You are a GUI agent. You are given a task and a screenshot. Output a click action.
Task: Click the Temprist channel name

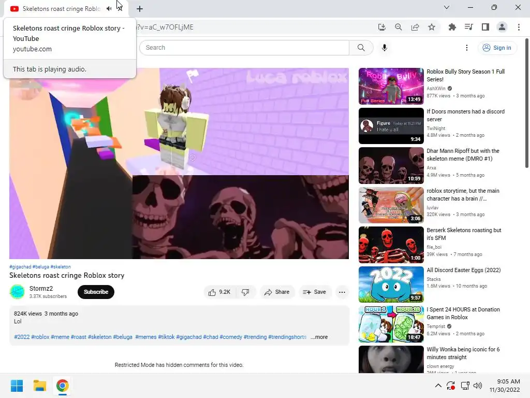[436, 326]
